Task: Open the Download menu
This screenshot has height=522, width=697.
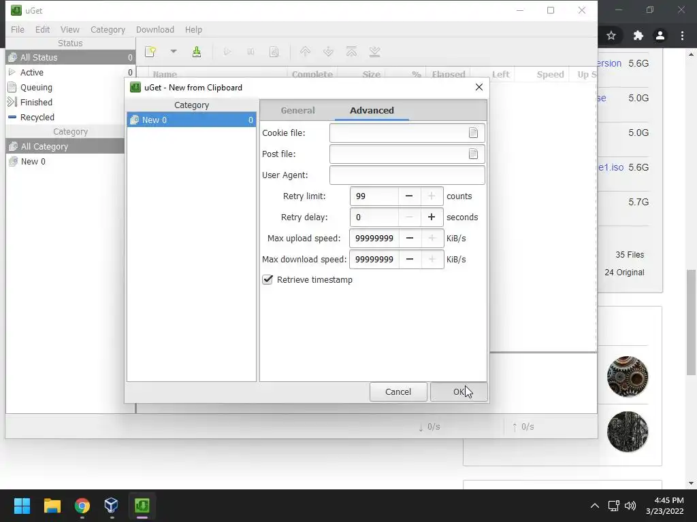Action: pyautogui.click(x=155, y=30)
